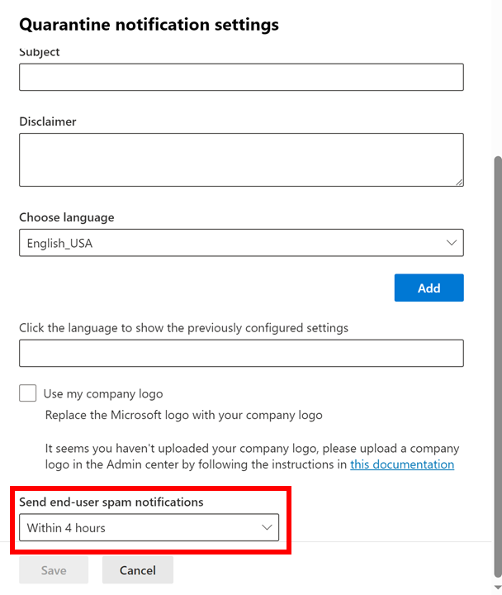The width and height of the screenshot is (502, 595).
Task: Click the chevron arrow beside 'Within 4 hours'
Action: point(267,527)
